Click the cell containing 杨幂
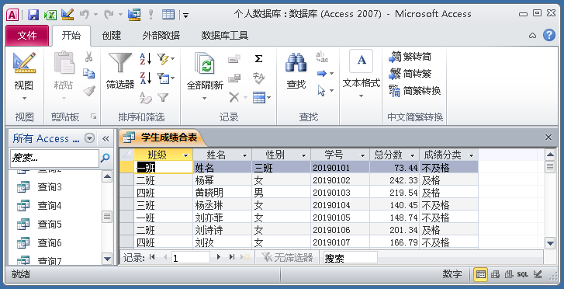 pyautogui.click(x=223, y=179)
